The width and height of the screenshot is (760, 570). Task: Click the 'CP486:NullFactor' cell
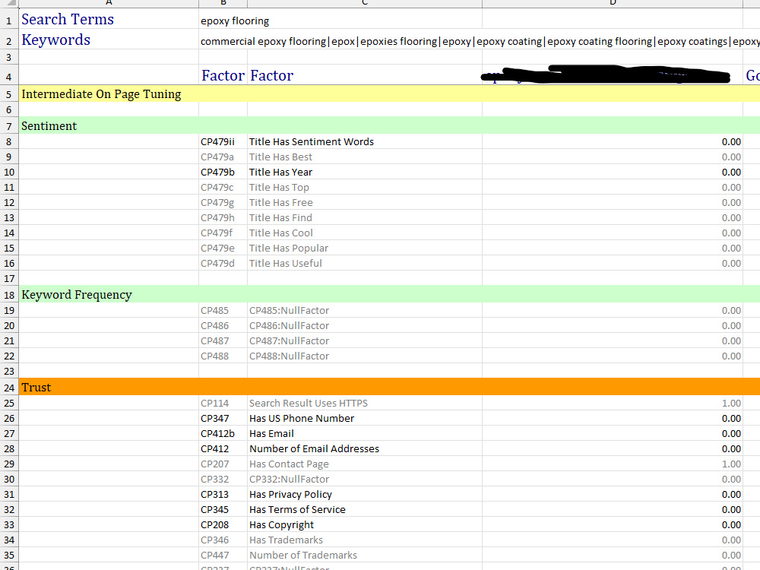(x=365, y=326)
